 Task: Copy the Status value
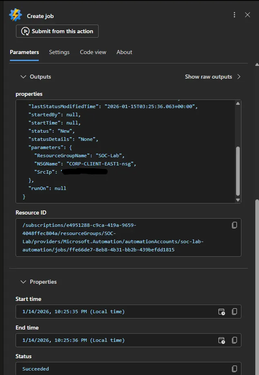pos(234,368)
